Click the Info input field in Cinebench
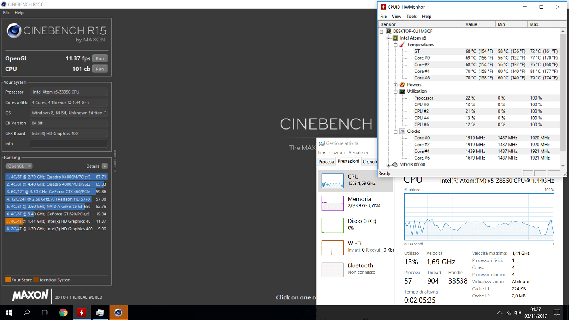This screenshot has height=320, width=569. click(69, 144)
